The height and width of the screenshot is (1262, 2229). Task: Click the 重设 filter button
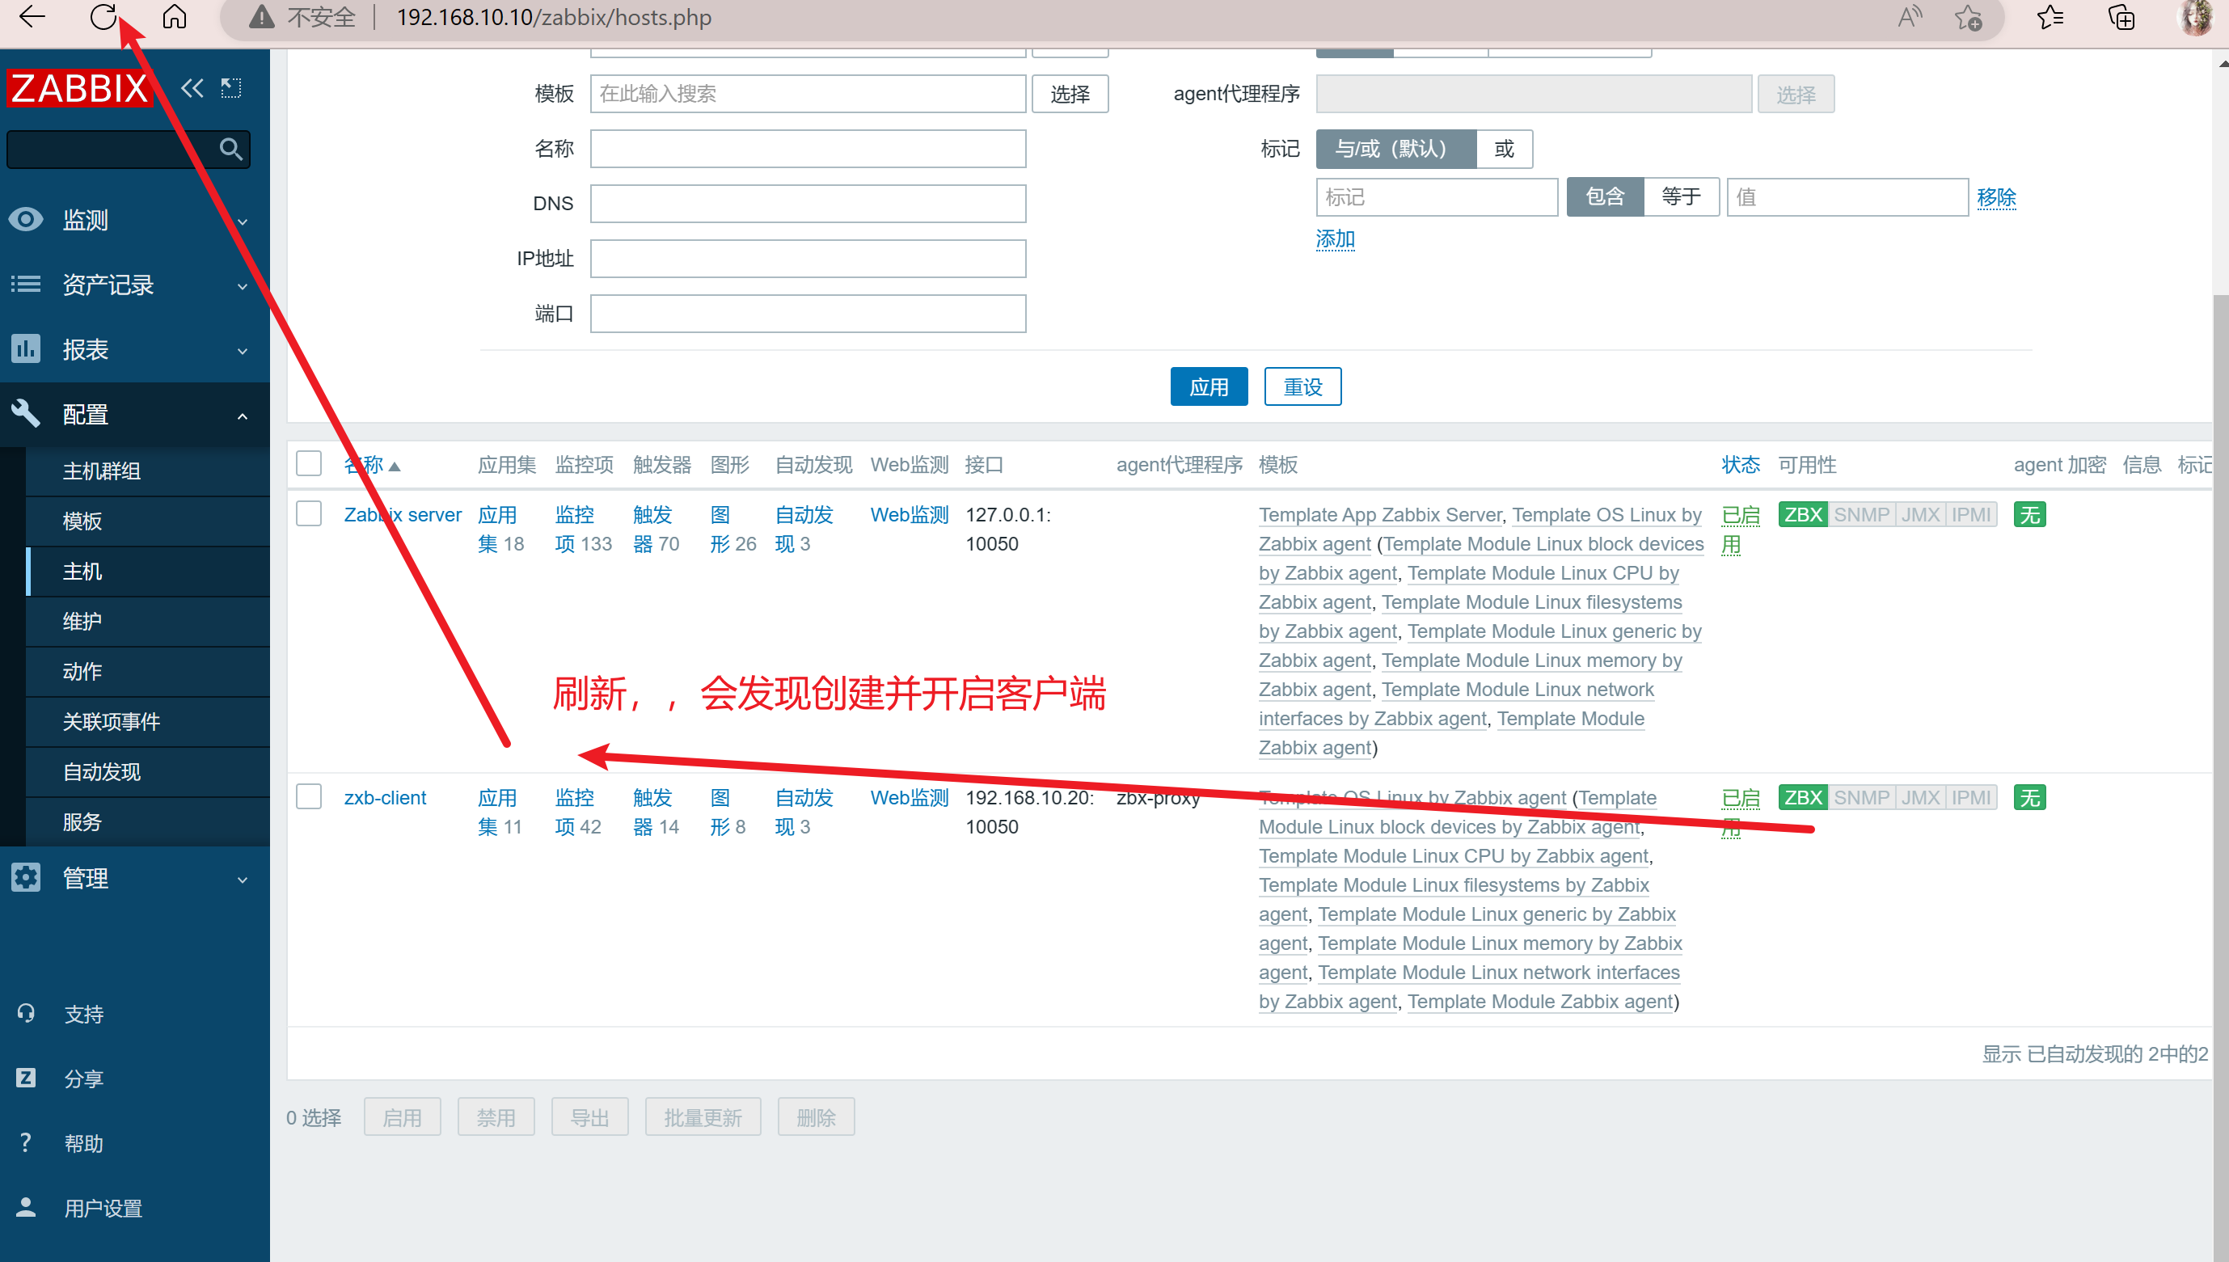[x=1302, y=386]
